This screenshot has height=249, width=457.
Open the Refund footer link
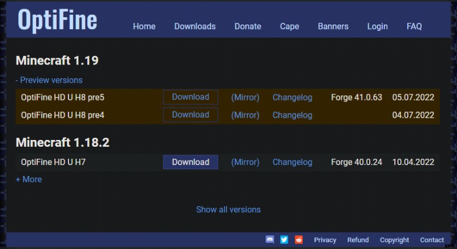point(358,240)
